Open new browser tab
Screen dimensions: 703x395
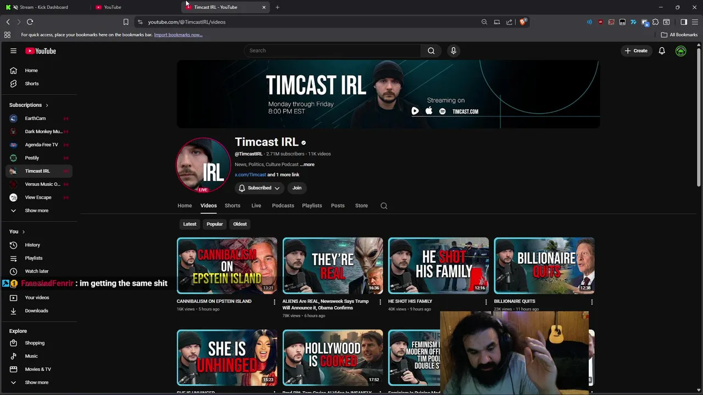[277, 7]
